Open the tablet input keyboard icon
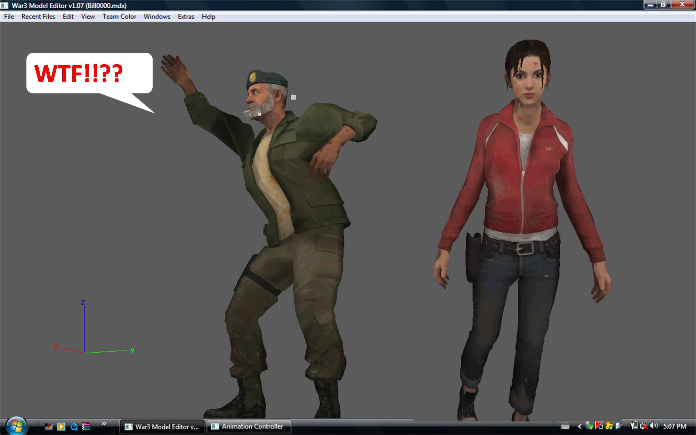Screen dimensions: 696x435 [x=565, y=426]
